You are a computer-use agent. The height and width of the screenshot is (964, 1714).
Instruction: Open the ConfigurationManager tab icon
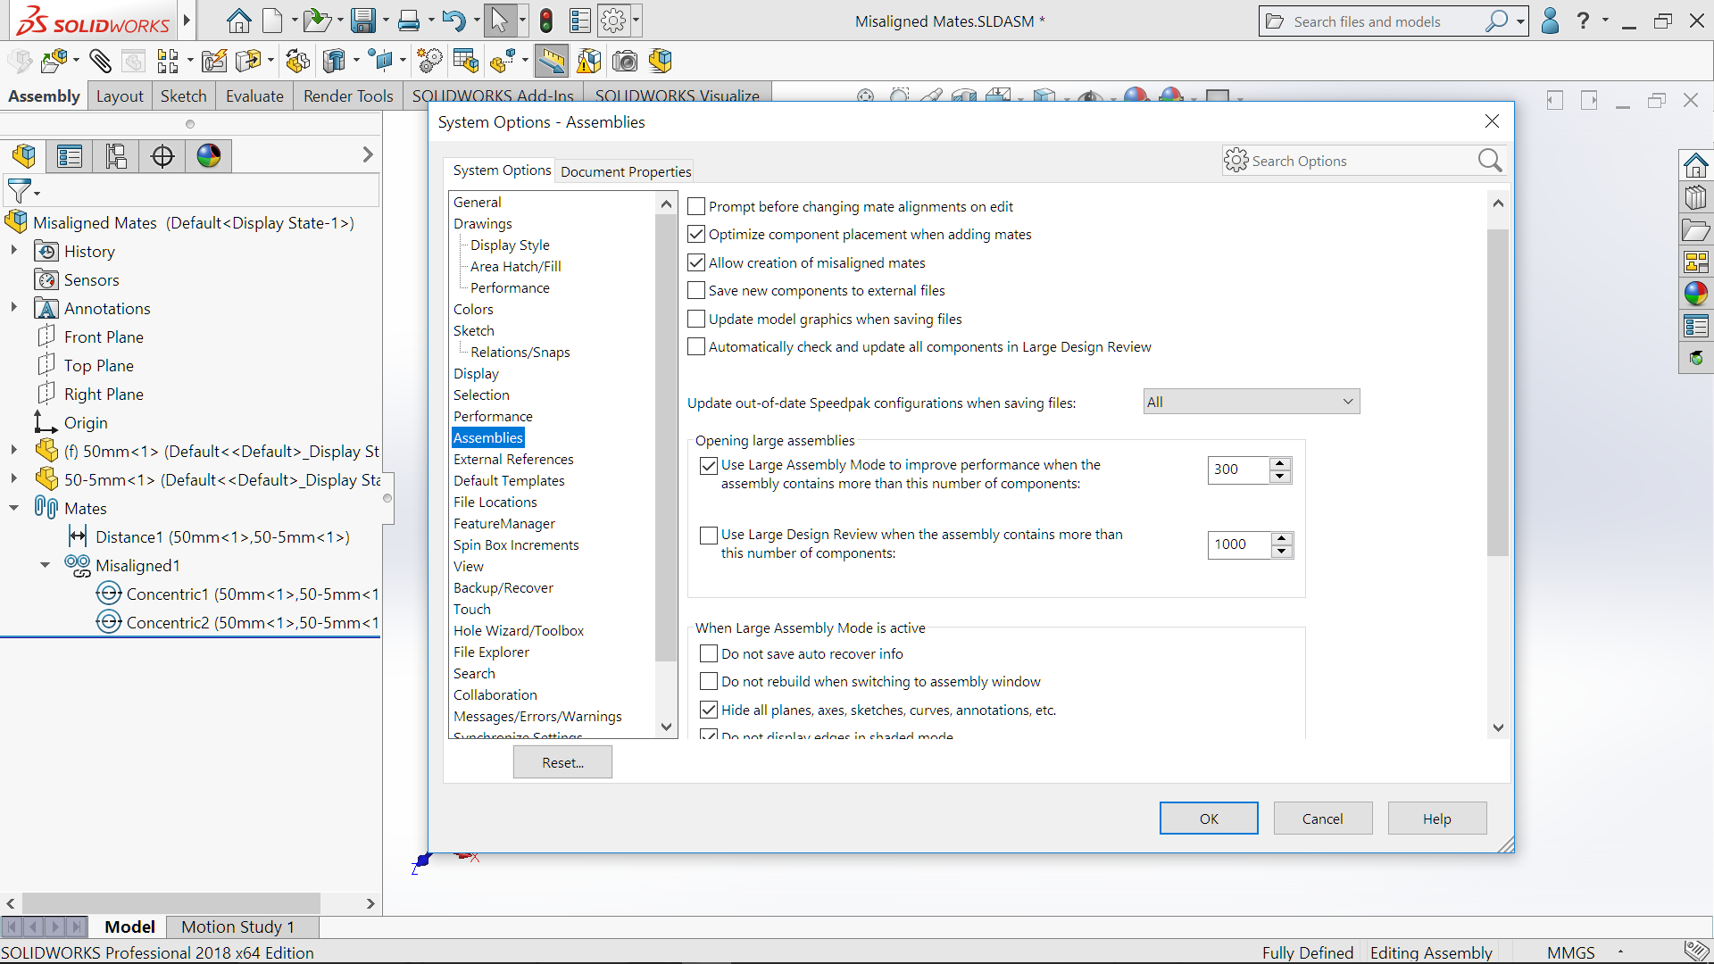[x=116, y=156]
